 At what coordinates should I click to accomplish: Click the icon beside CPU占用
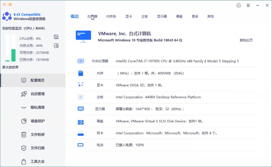pyautogui.click(x=56, y=37)
